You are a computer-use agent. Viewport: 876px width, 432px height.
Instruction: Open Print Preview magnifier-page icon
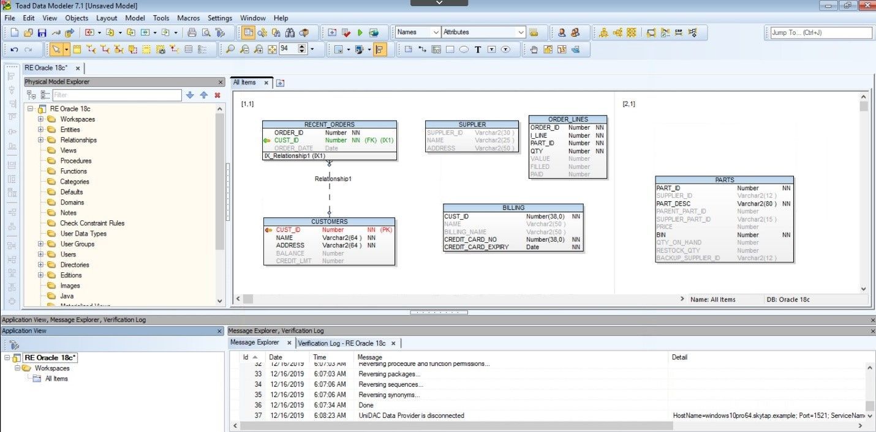click(206, 32)
